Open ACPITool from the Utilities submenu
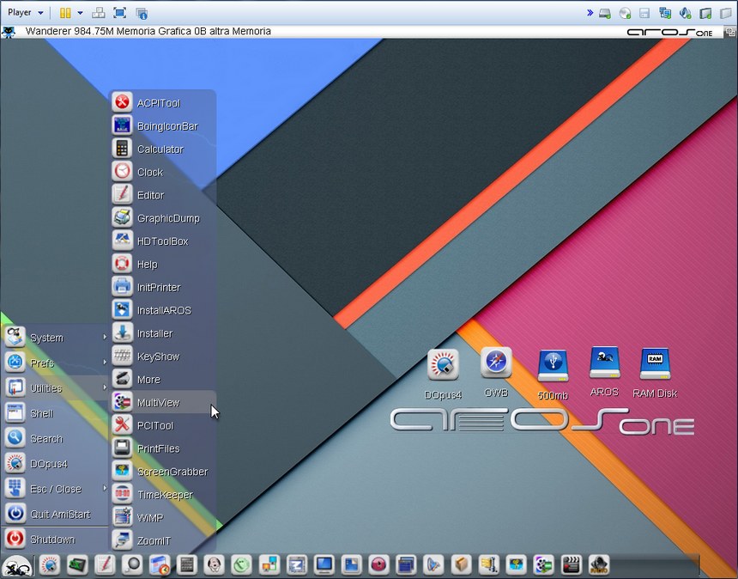 point(158,103)
